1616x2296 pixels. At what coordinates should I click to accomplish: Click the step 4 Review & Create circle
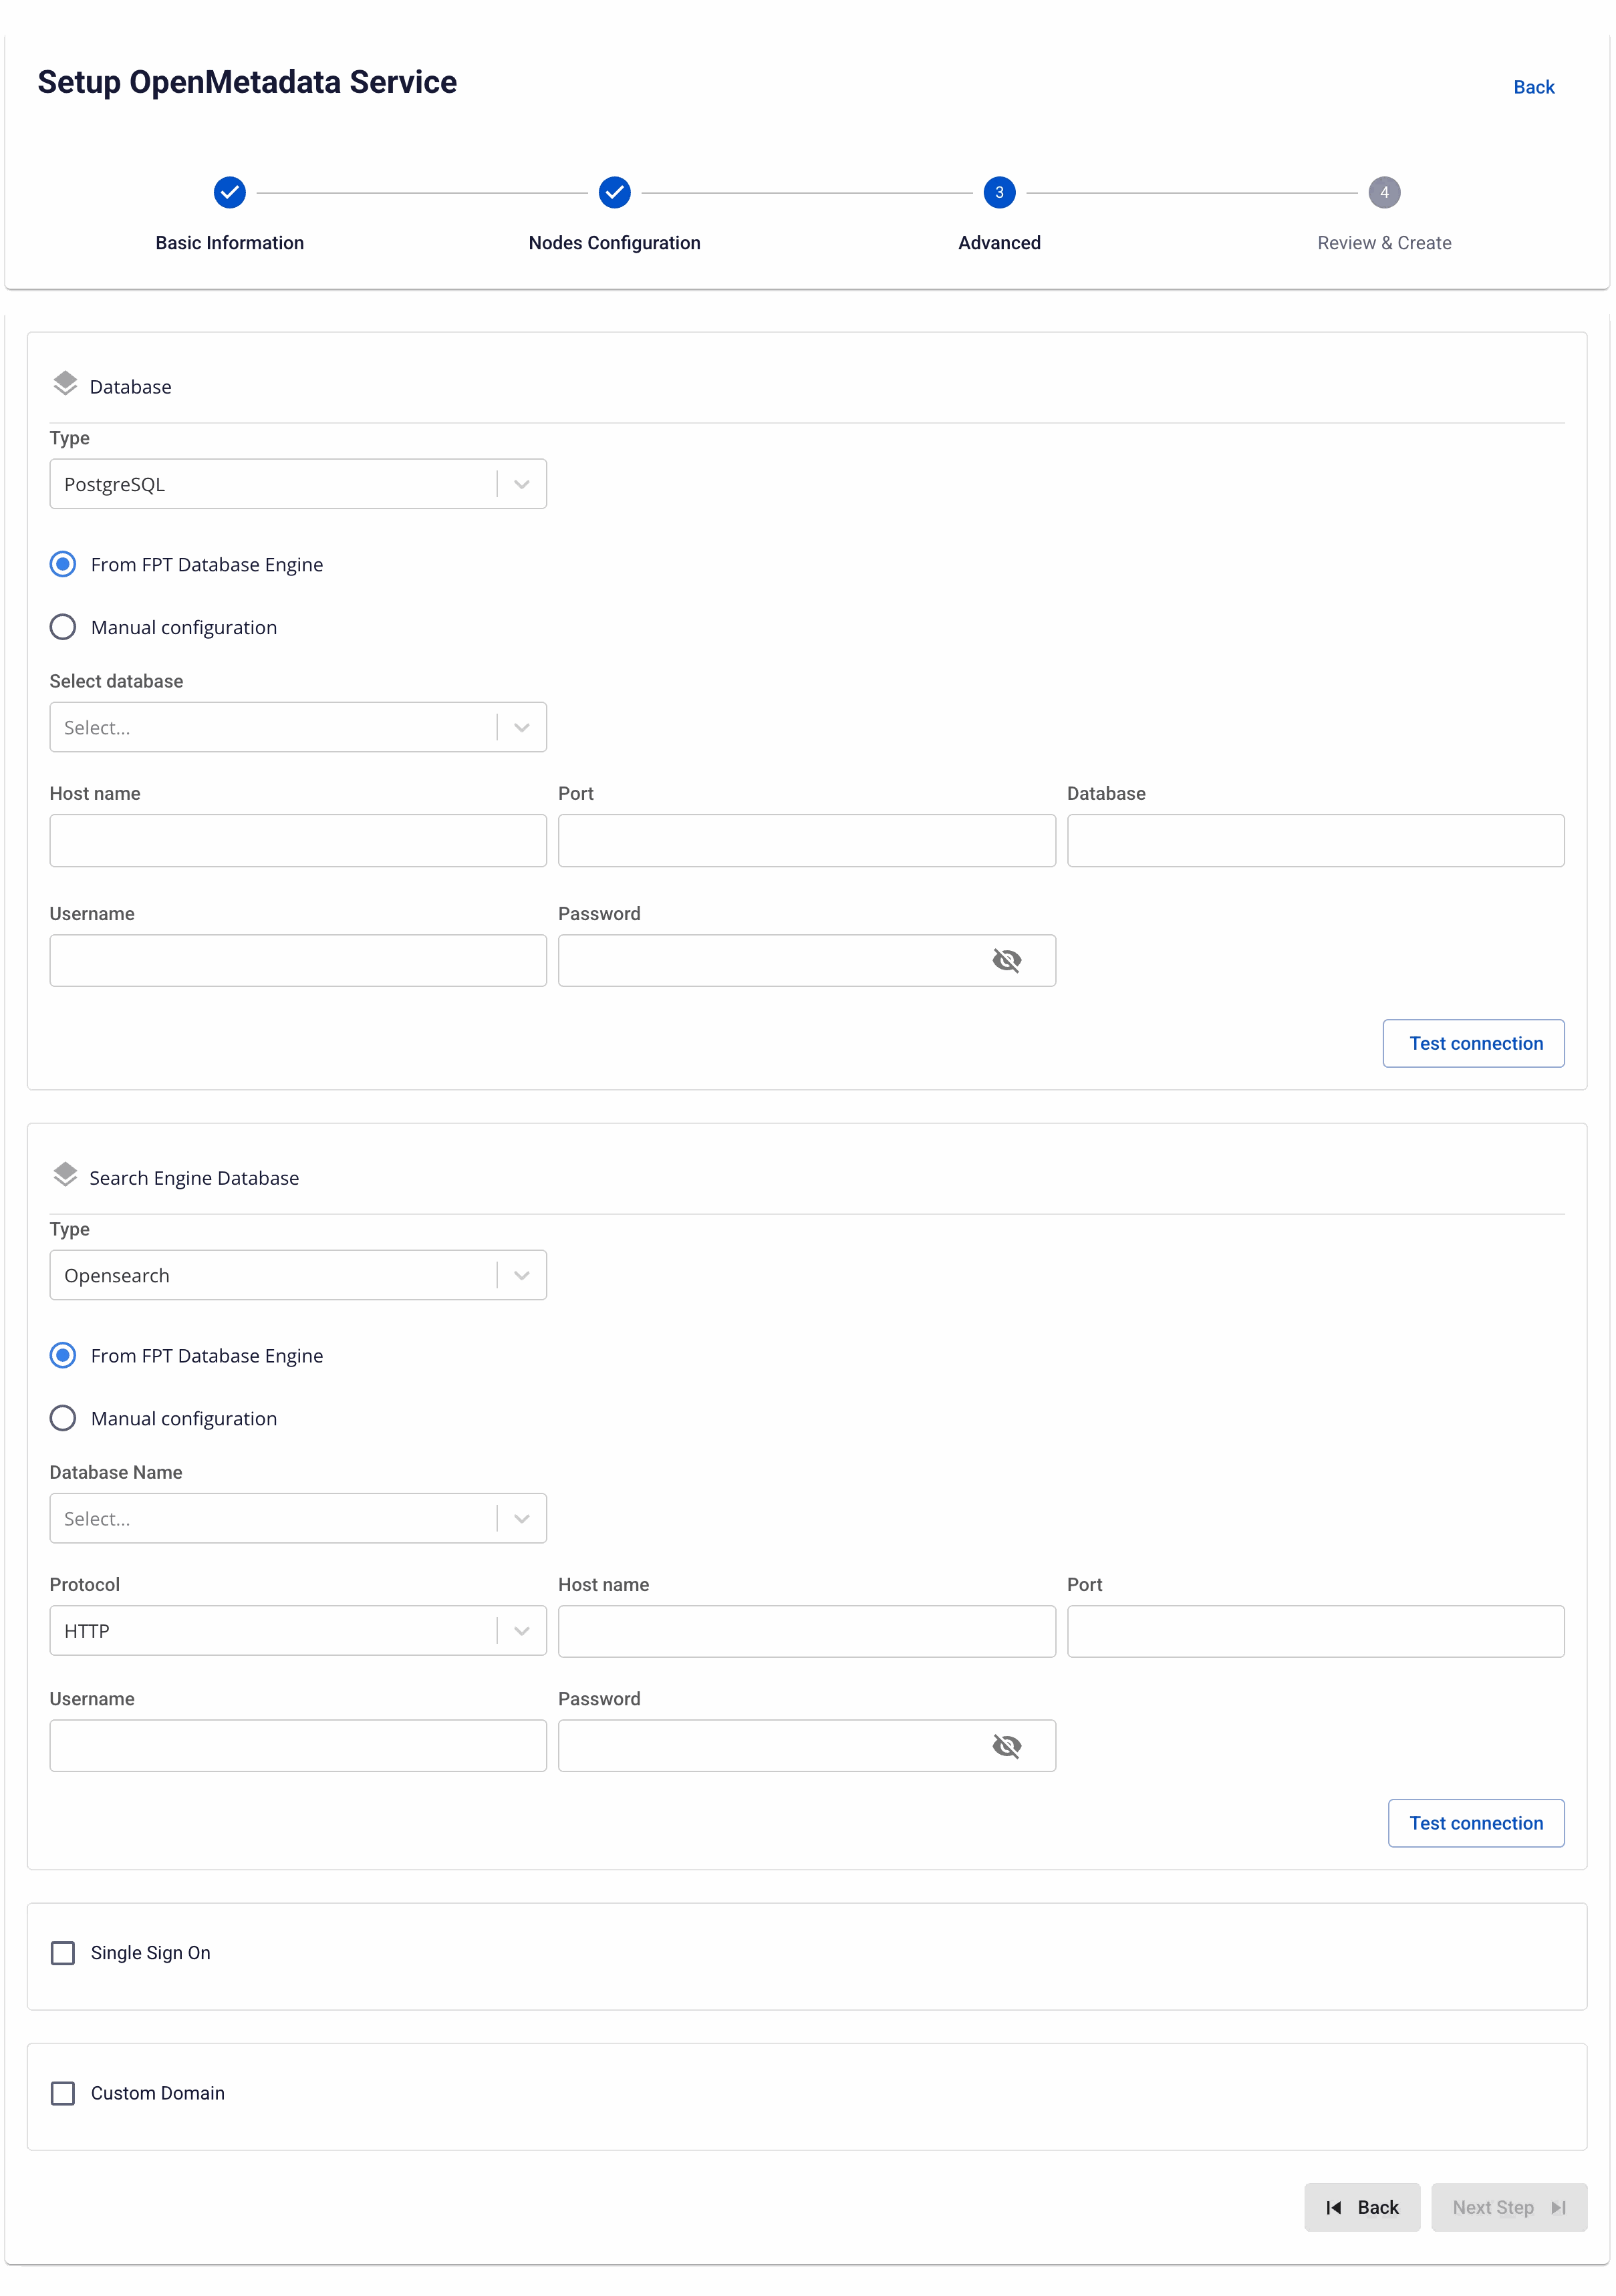coord(1384,192)
